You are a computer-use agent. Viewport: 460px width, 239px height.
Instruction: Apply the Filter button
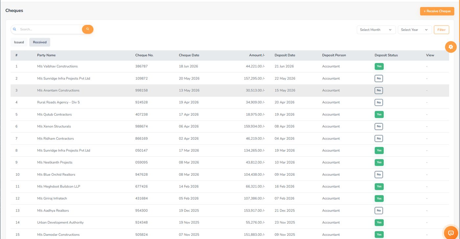(442, 30)
